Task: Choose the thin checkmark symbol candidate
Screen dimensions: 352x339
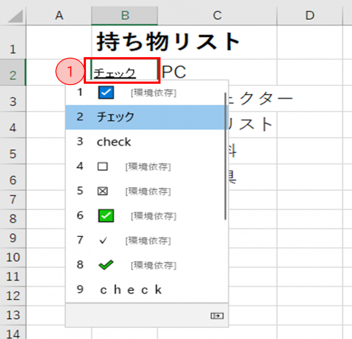Action: tap(103, 241)
